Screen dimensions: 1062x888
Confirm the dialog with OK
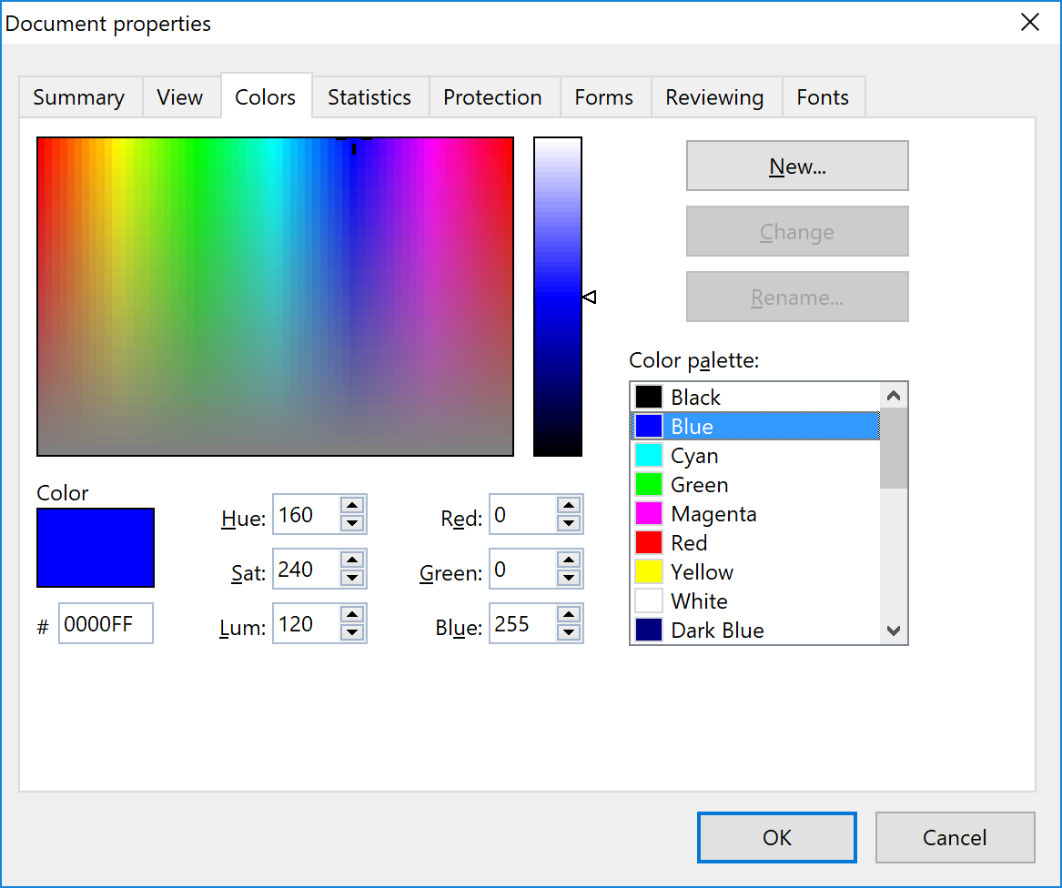(x=777, y=837)
